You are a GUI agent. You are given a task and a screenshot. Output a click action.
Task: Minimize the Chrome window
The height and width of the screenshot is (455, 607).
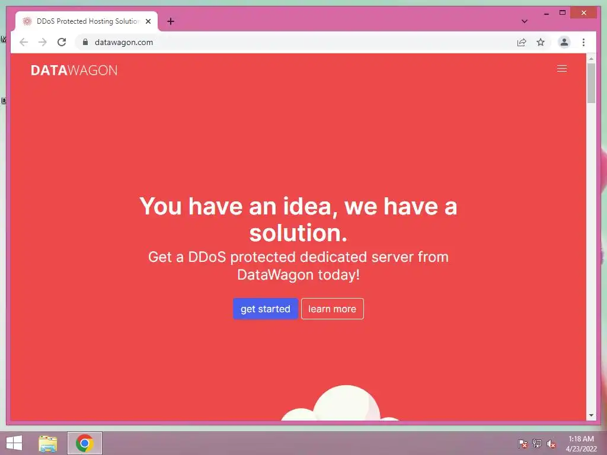click(546, 13)
